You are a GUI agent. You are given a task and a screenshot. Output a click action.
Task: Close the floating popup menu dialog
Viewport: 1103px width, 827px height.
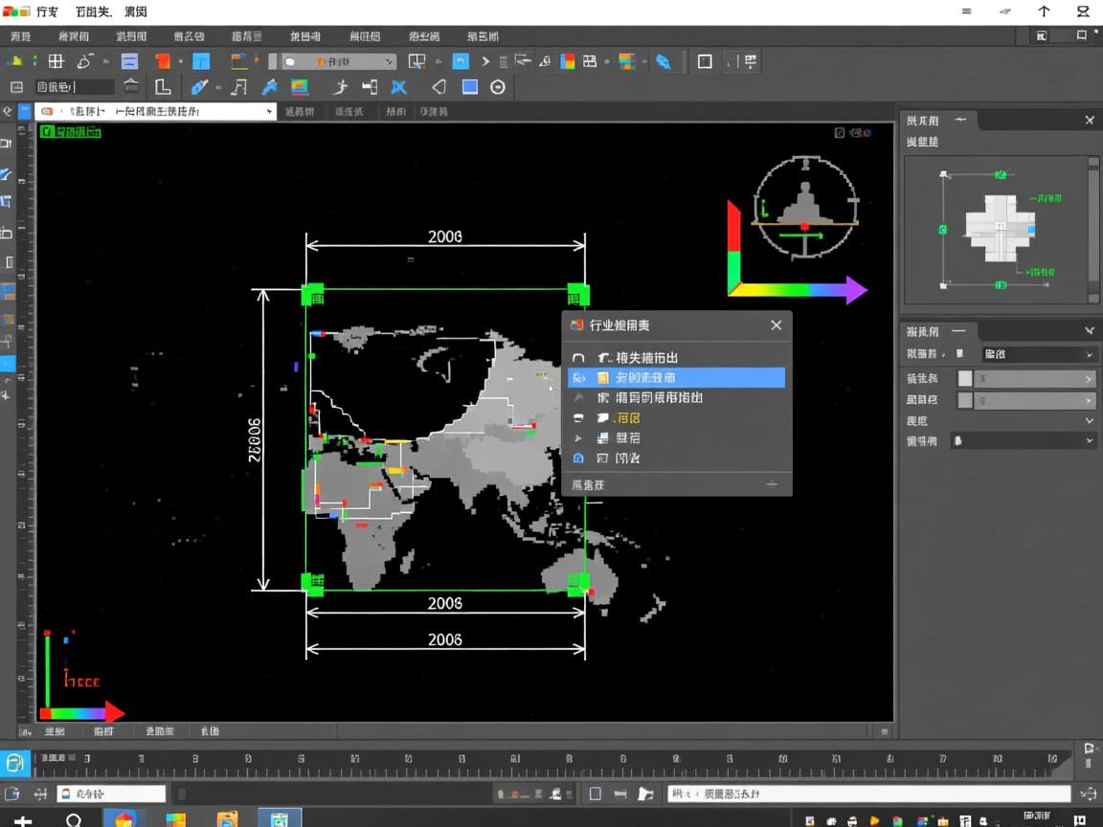coord(776,325)
